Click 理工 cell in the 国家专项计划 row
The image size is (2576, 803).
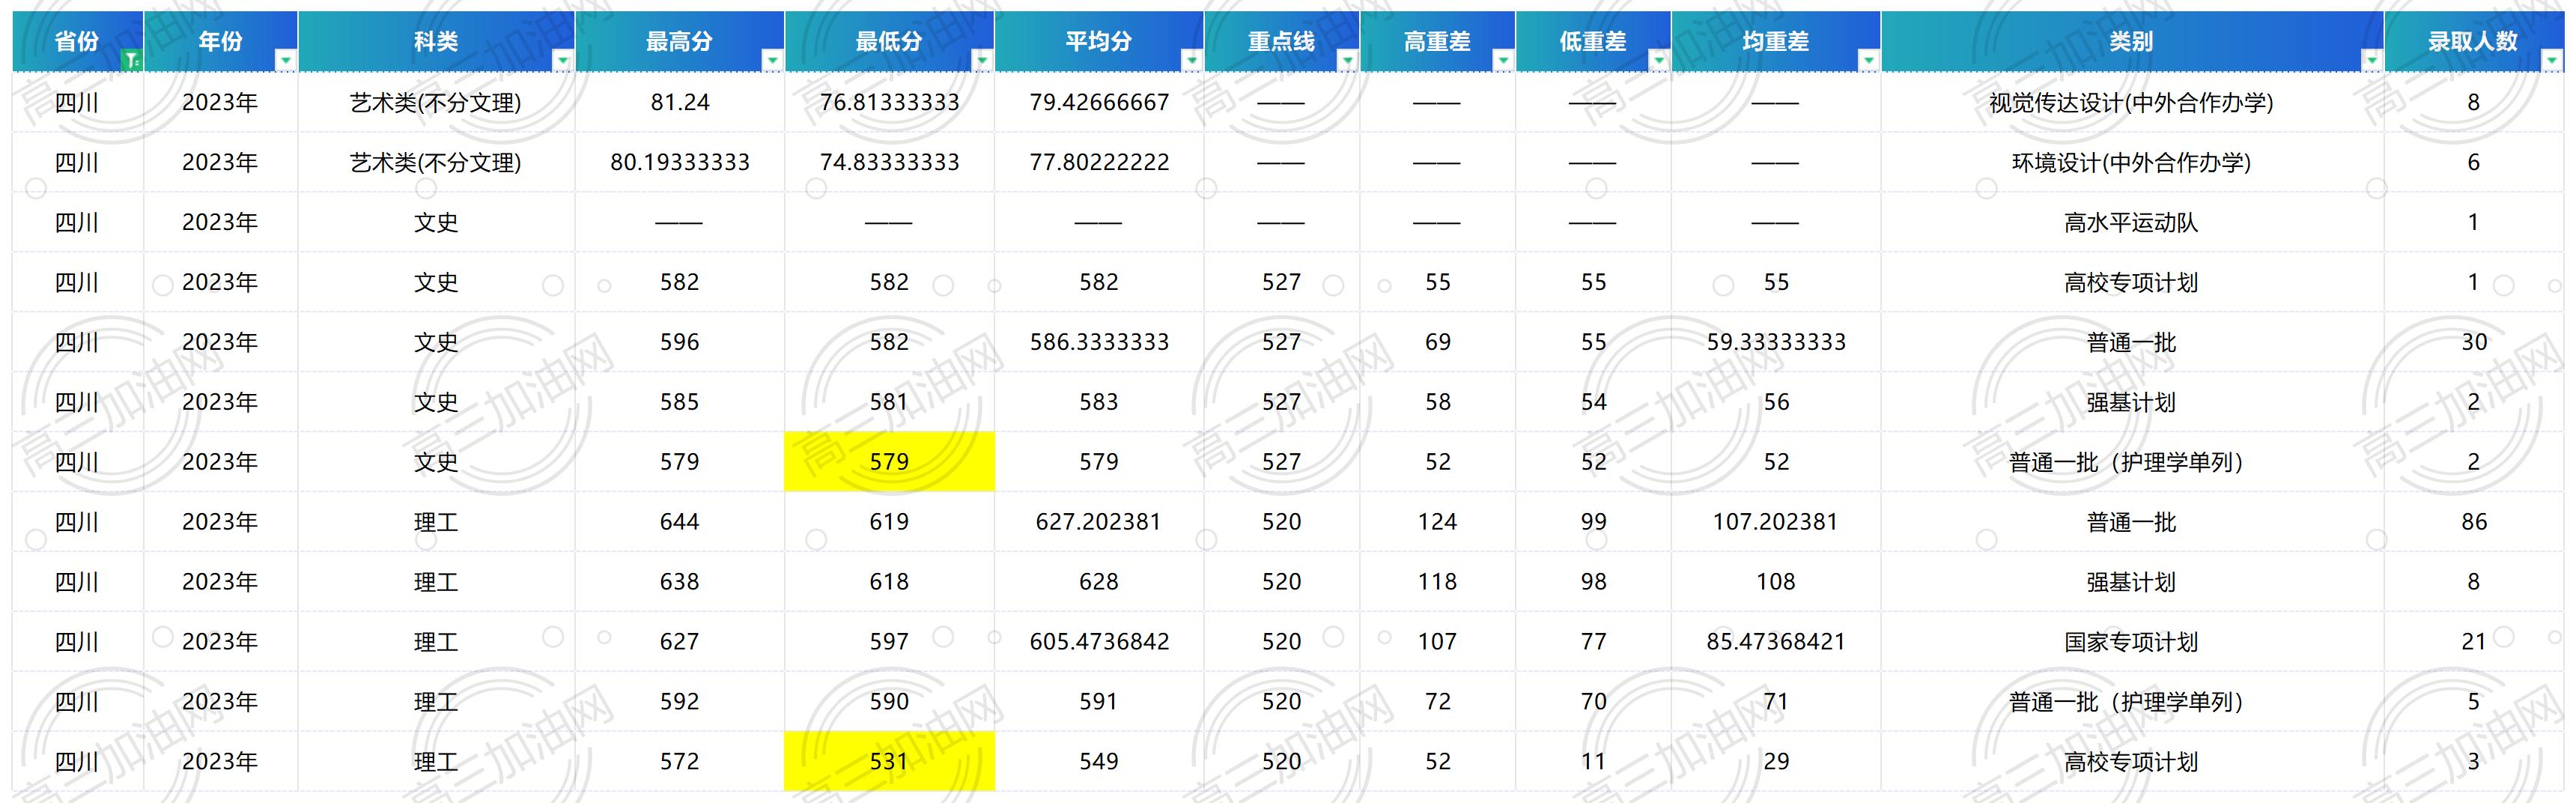[x=436, y=642]
